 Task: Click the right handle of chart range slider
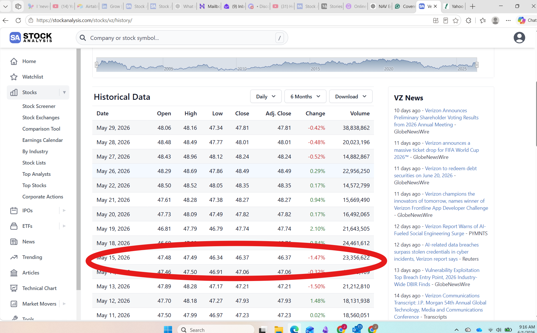477,65
